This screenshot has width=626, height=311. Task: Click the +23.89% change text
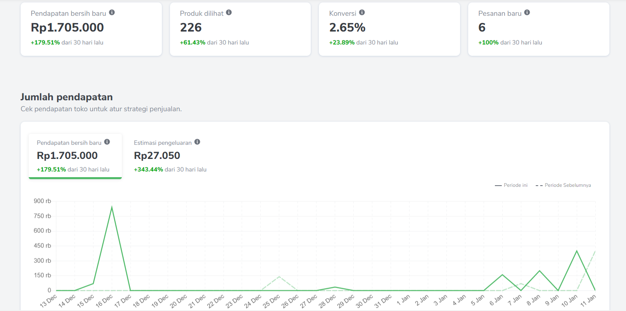click(x=342, y=42)
